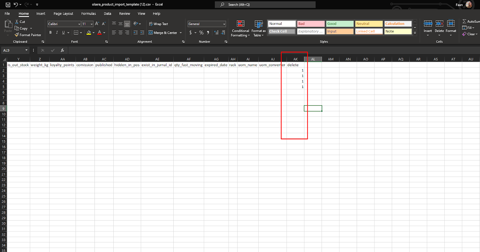
Task: Decrease the font size
Action: point(103,24)
